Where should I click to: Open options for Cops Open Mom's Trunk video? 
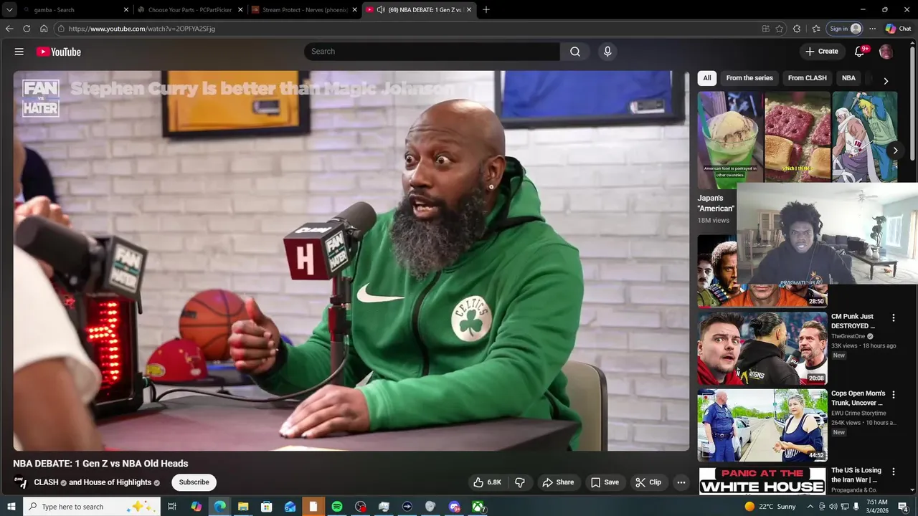coord(894,394)
